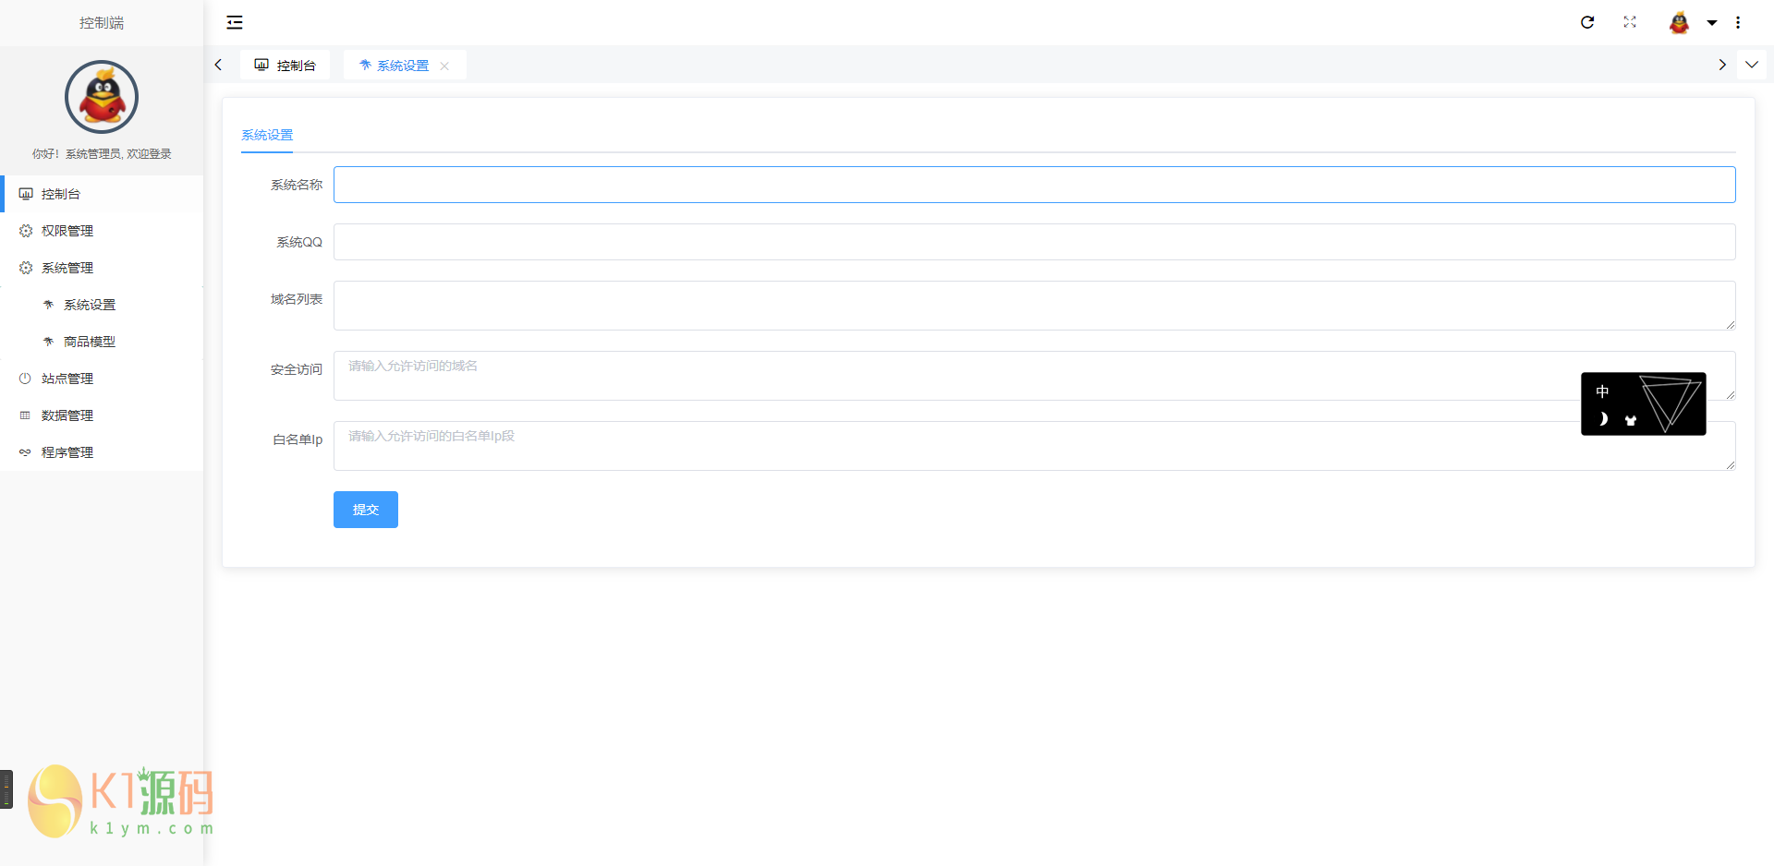Image resolution: width=1774 pixels, height=866 pixels.
Task: Click the 你好！系统管理员, 欢迎登录 greeting text
Action: (102, 153)
